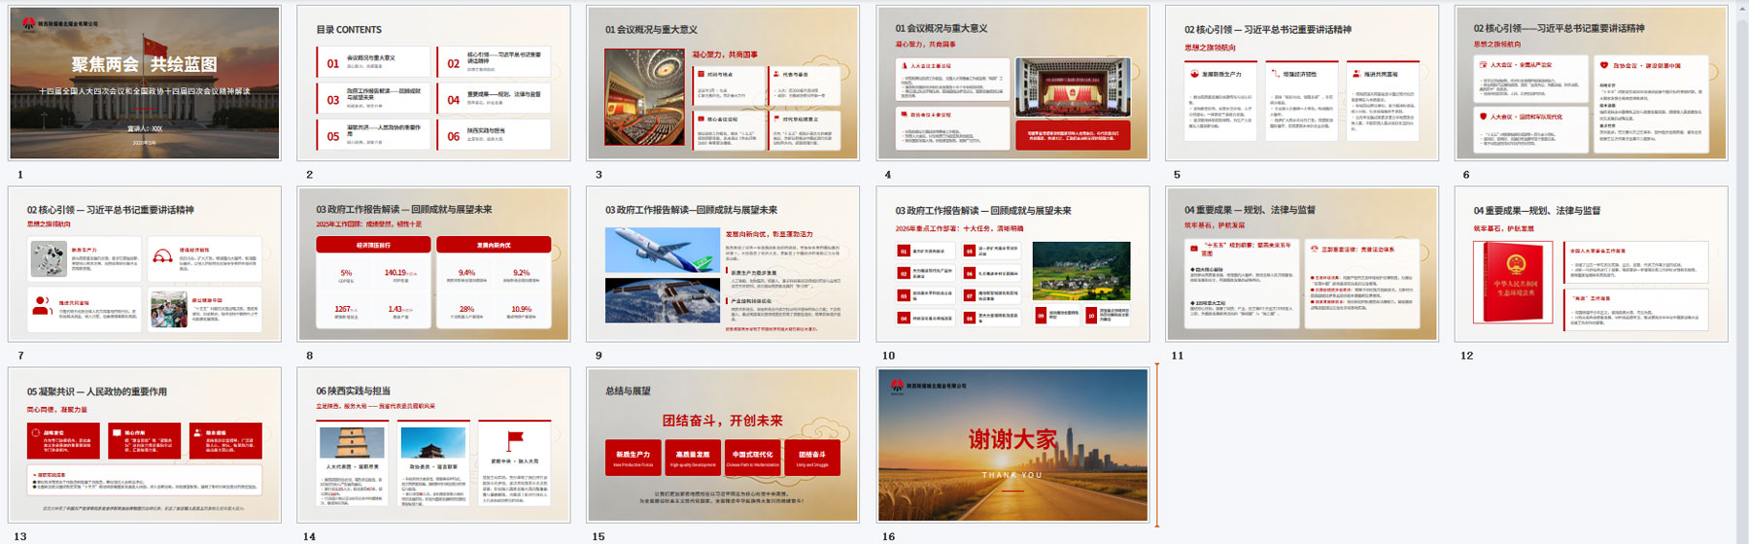Click slide number label '1'

coord(19,175)
